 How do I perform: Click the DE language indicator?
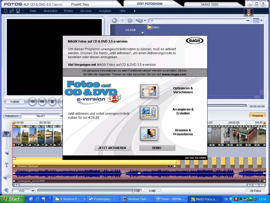(x=226, y=199)
